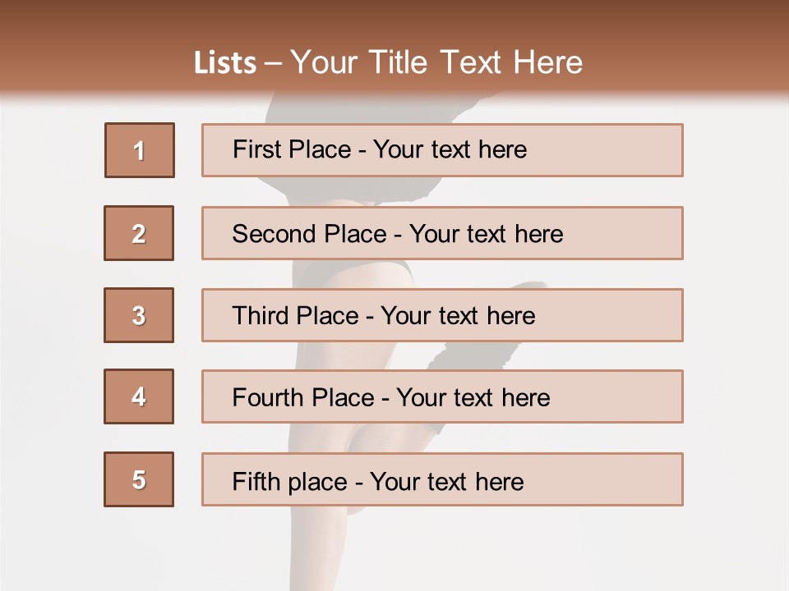The width and height of the screenshot is (789, 591).
Task: Select the number 4 square
Action: (139, 396)
